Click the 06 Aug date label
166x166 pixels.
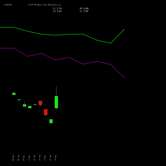pos(18,158)
